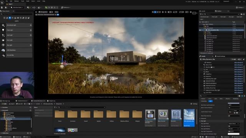This screenshot has width=246, height=138.
Task: Click the Sky Light Color white swatch
Action: (234, 134)
